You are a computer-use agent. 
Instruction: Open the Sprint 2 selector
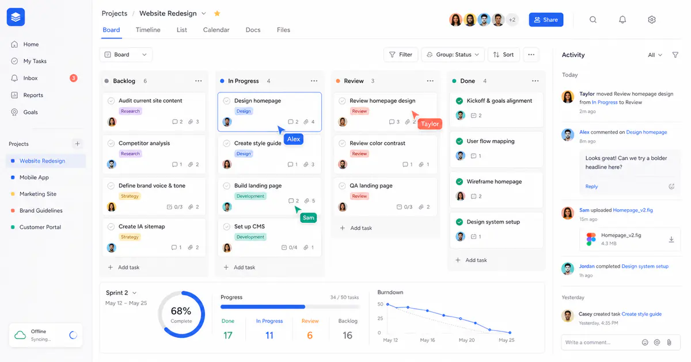(122, 293)
